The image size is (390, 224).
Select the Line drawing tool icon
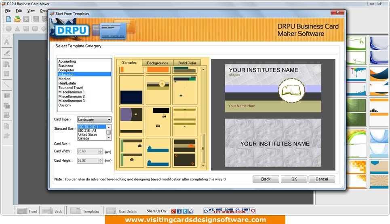coord(7,85)
